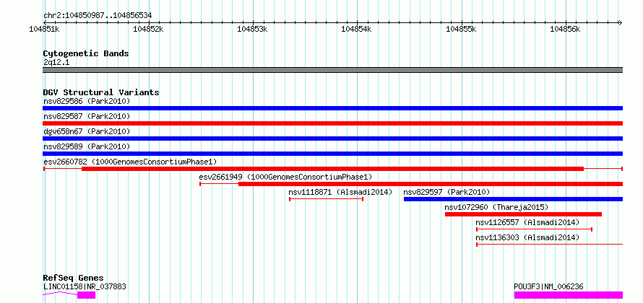Viewport: 643px width, 303px height.
Task: Click the 104856k ruler tick label
Action: (x=566, y=29)
